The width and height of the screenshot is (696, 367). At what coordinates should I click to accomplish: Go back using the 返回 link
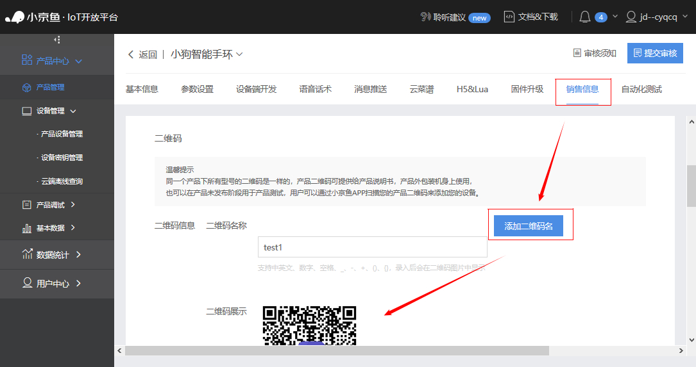click(x=142, y=54)
